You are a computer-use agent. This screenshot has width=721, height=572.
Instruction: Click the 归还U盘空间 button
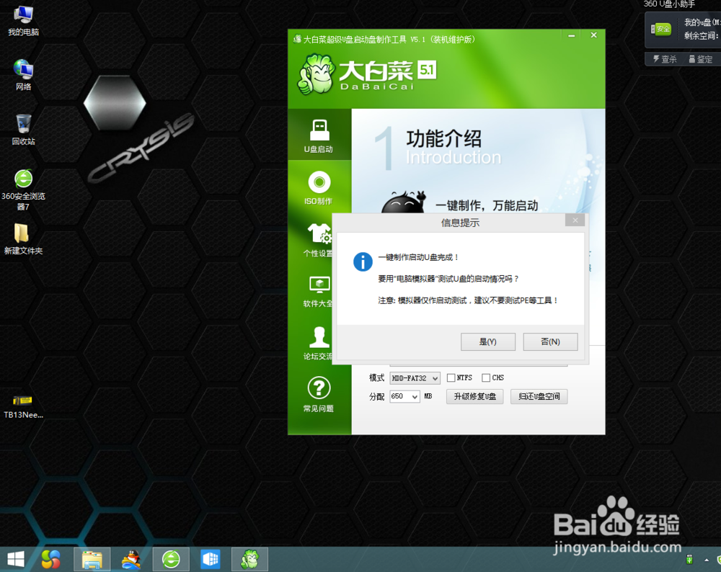[x=539, y=396]
